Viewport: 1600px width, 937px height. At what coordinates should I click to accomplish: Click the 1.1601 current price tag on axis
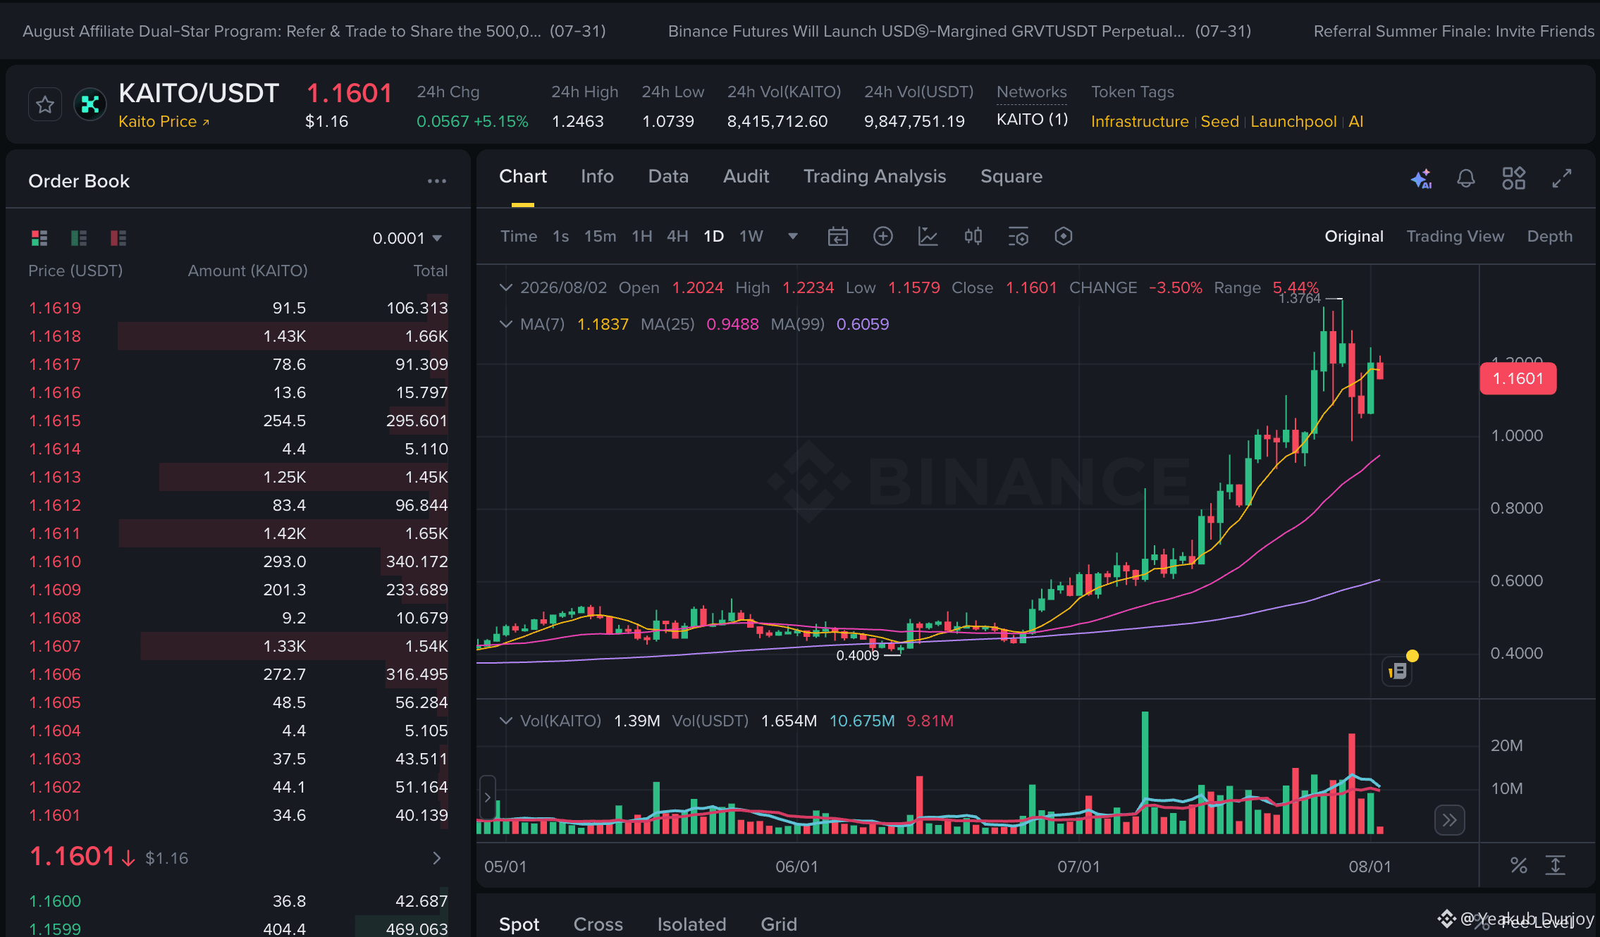point(1518,378)
